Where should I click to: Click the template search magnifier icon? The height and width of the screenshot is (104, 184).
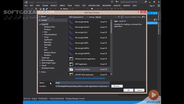(143, 17)
